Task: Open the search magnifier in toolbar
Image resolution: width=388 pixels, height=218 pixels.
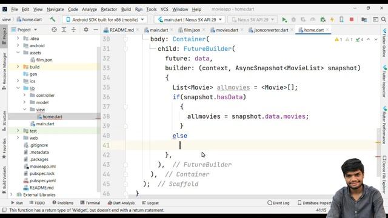Action: tap(384, 19)
